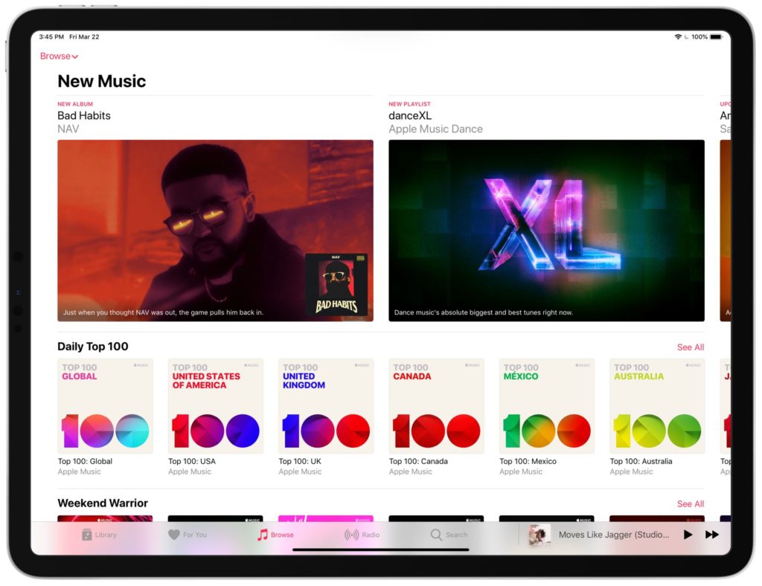The image size is (762, 586).
Task: Select the Top 100: Global playlist
Action: 104,405
